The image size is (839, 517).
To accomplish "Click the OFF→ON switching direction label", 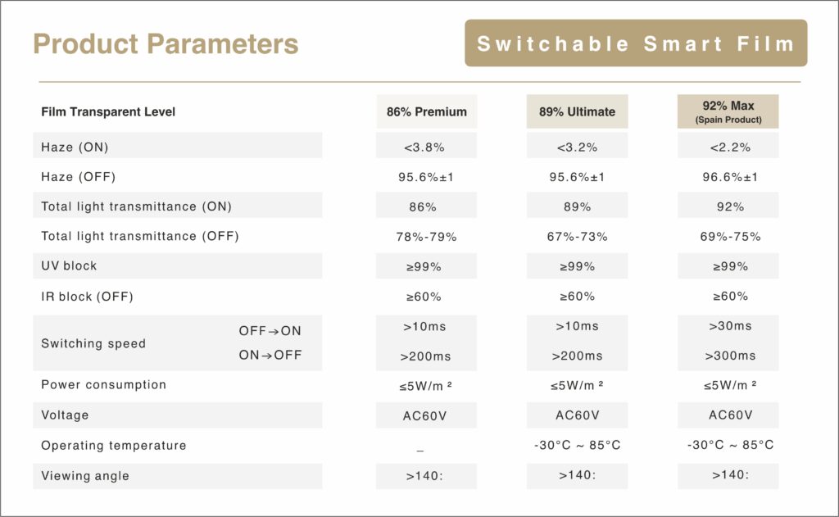I will tap(270, 331).
